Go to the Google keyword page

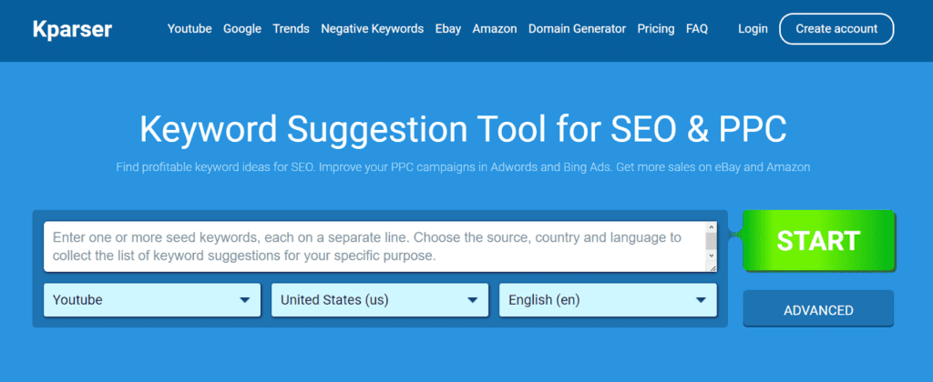[x=242, y=28]
